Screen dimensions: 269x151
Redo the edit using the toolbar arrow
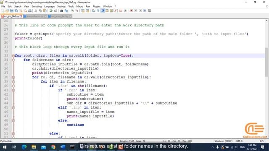click(55, 10)
